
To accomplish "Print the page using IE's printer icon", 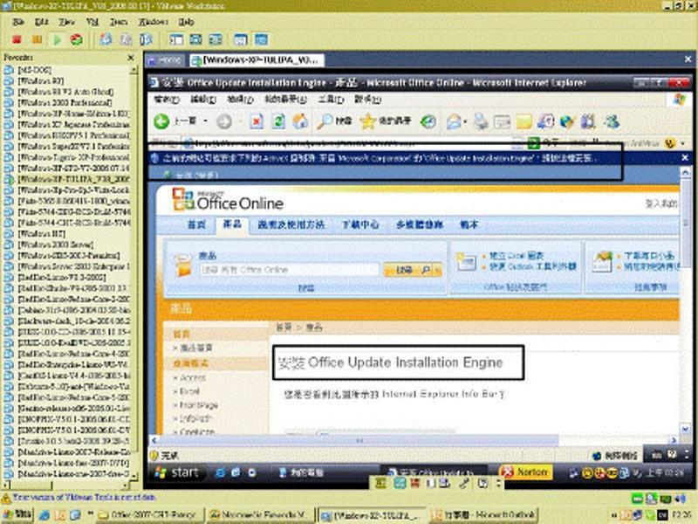I will tap(481, 121).
